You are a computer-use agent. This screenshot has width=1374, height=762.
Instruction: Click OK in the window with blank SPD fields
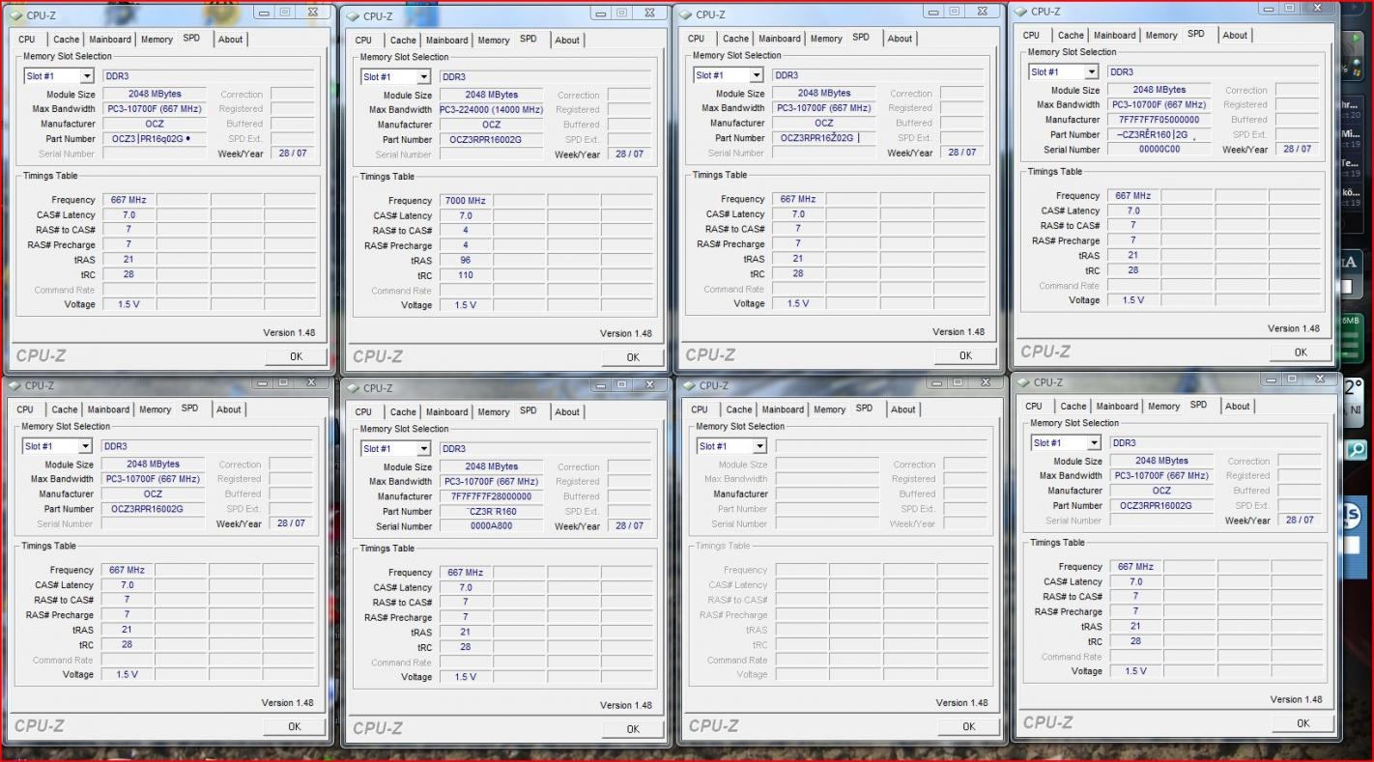click(x=969, y=726)
